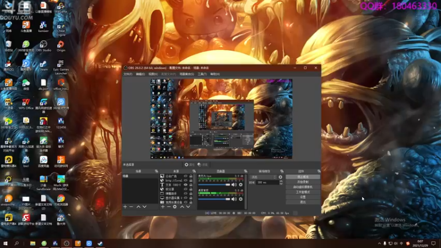
Task: Click the 300 ms duration field
Action: click(267, 182)
